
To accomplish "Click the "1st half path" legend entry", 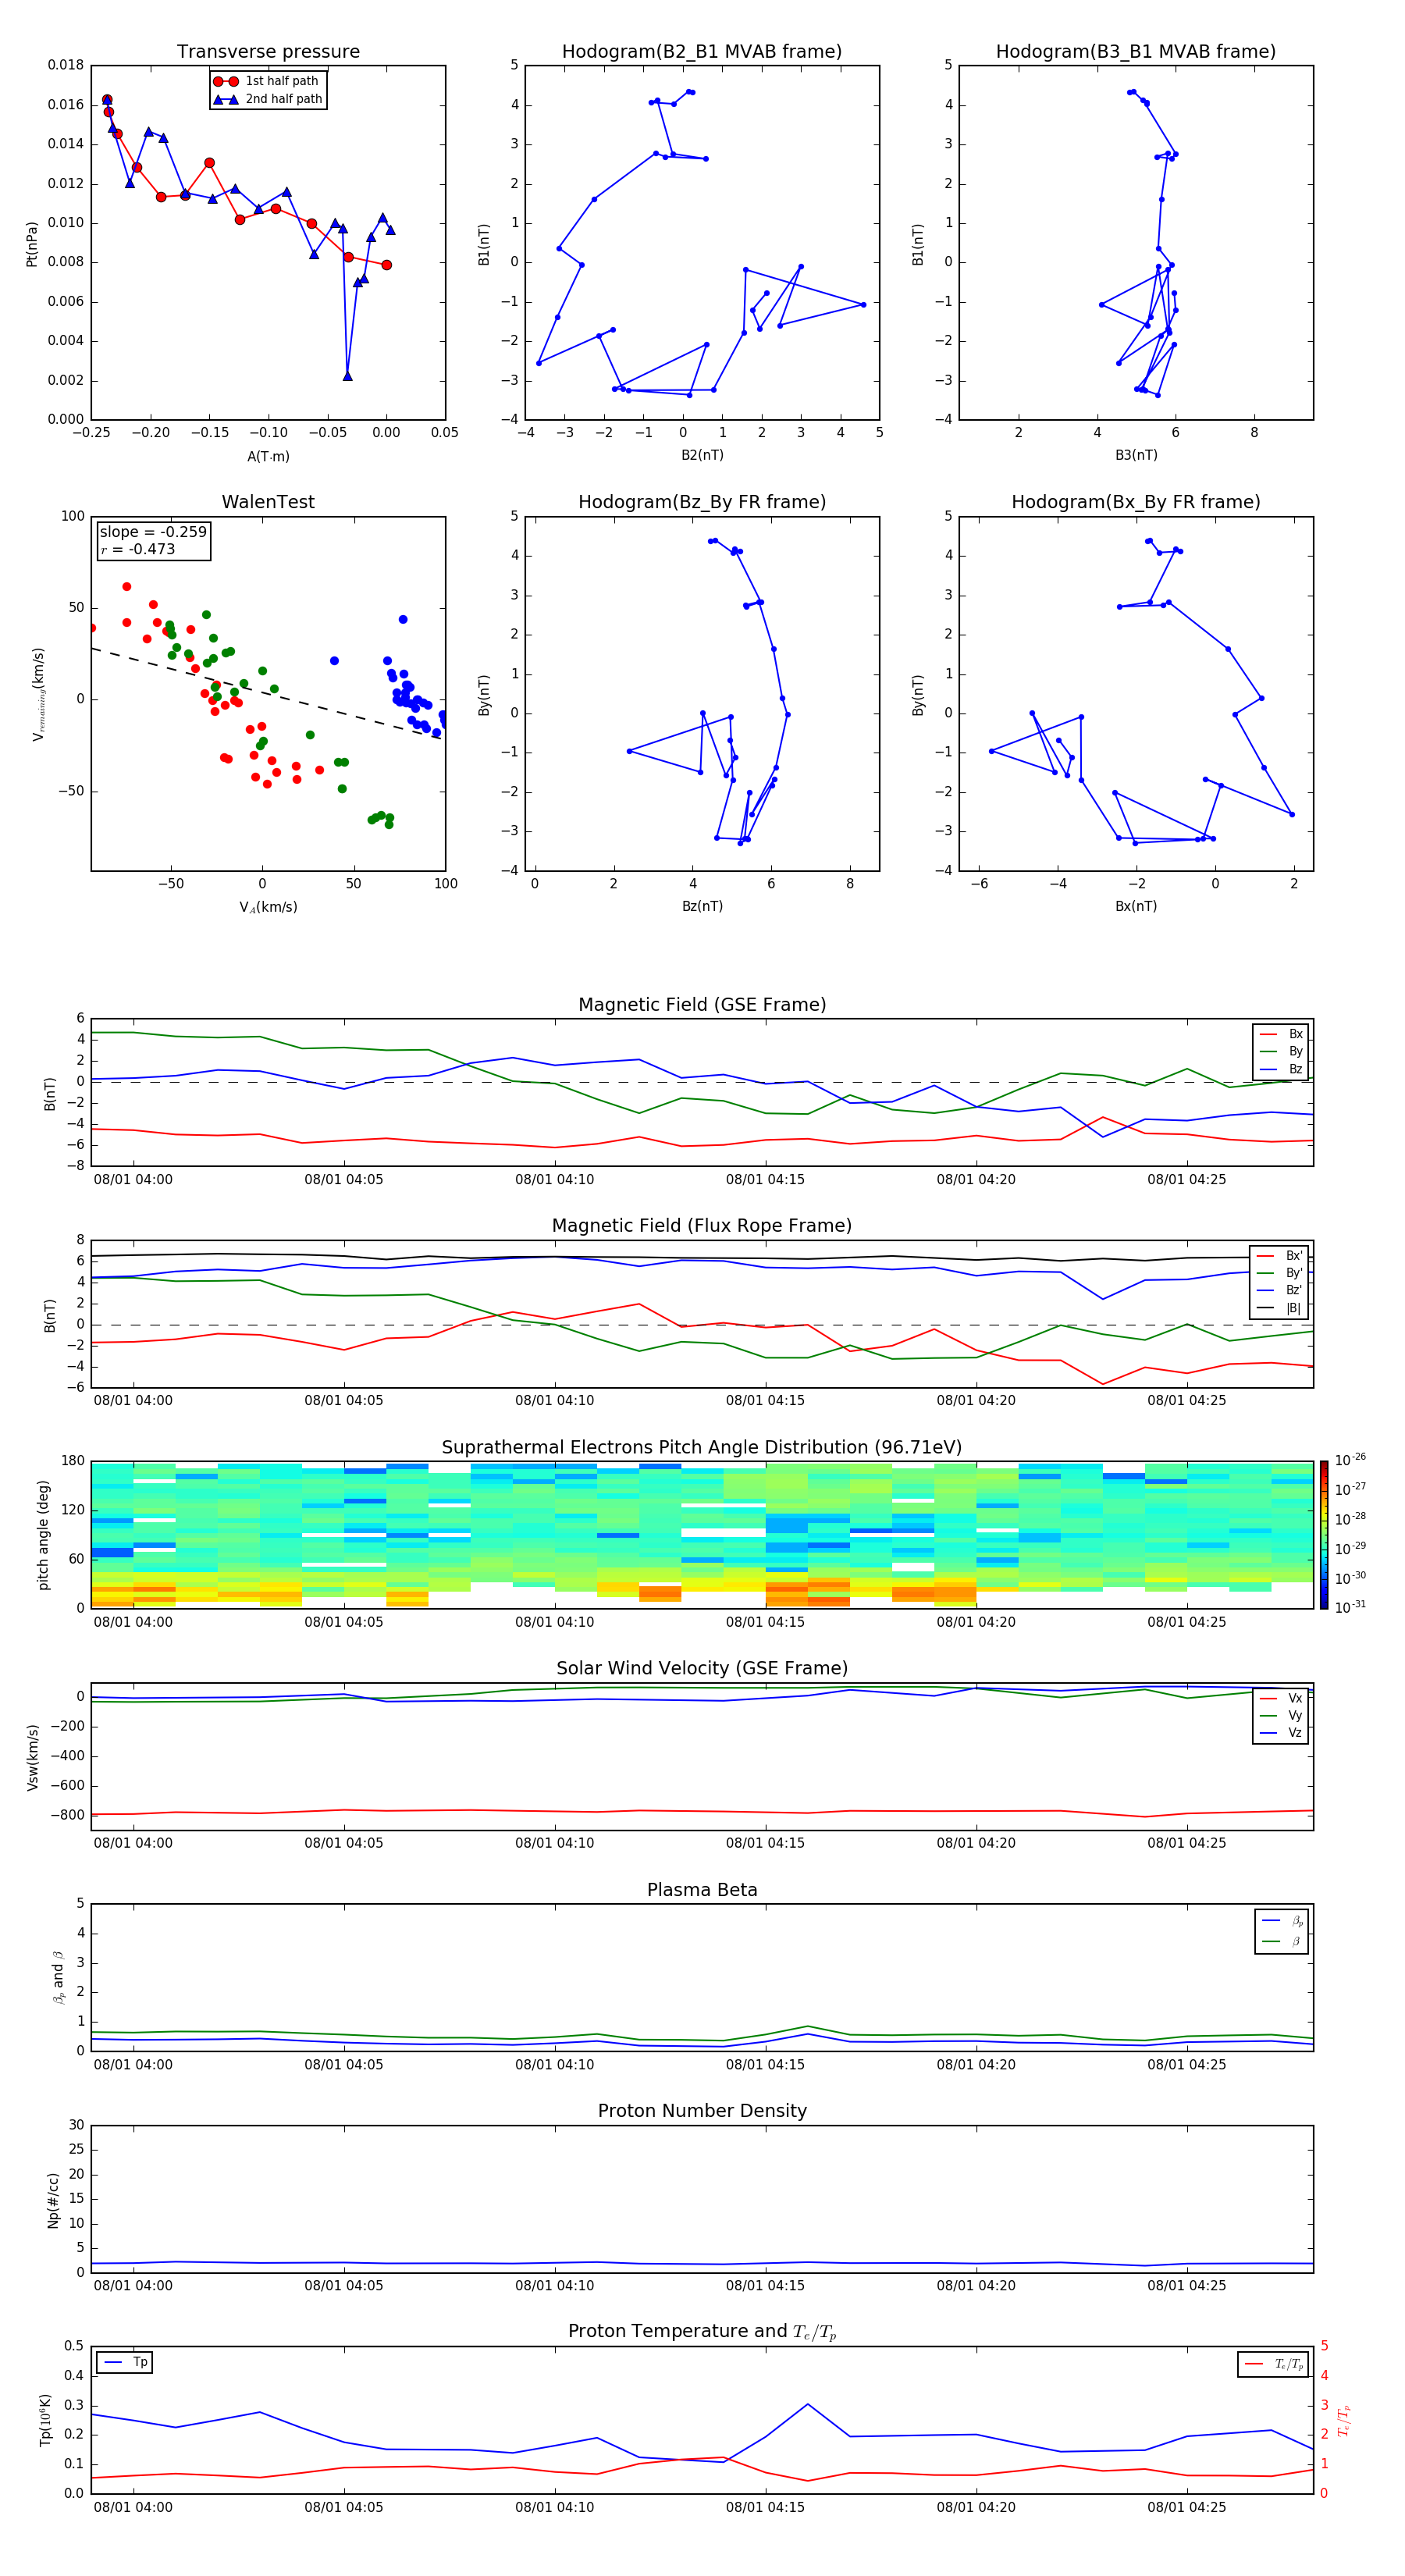I will pyautogui.click(x=267, y=81).
